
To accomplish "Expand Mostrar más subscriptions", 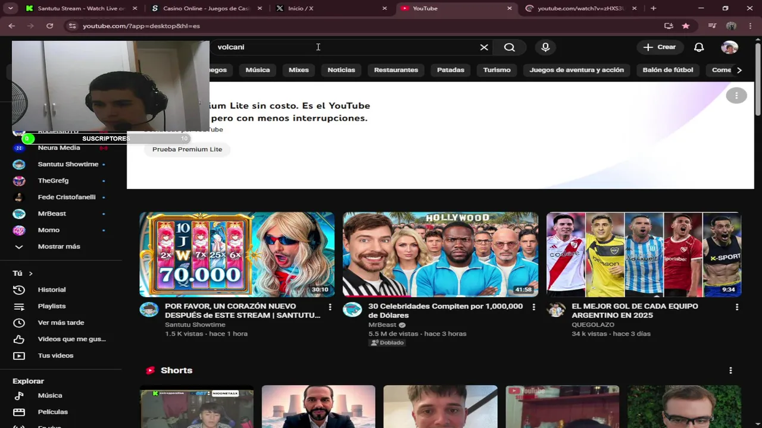I will 58,246.
